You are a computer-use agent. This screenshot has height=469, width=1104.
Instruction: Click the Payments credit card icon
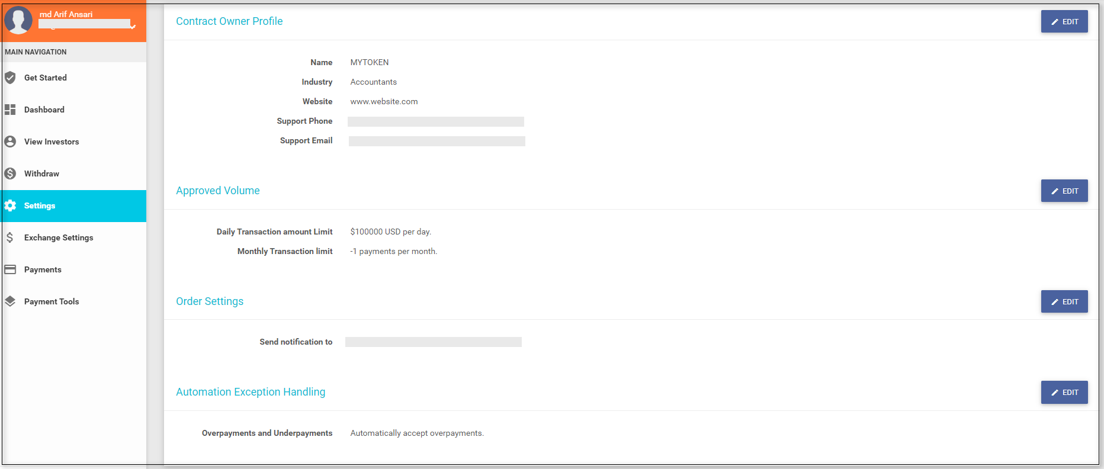tap(10, 269)
